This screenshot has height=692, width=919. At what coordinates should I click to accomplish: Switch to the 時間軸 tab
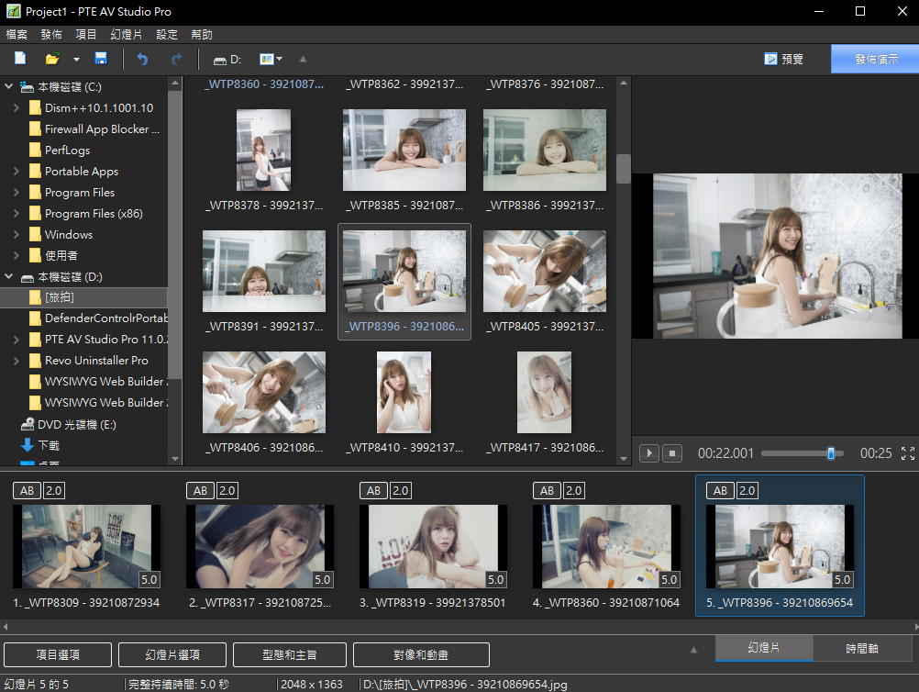pos(861,649)
